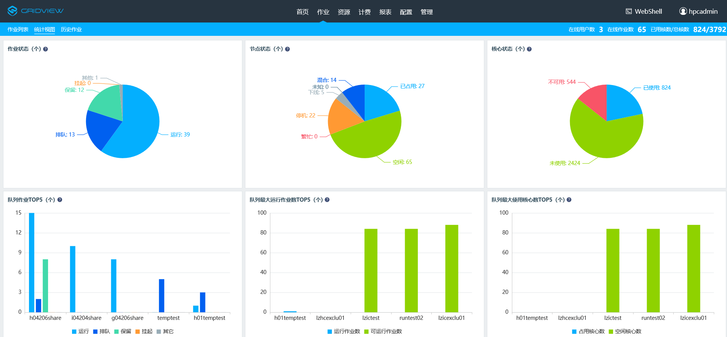Open the WebShell terminal icon
The height and width of the screenshot is (337, 727).
[629, 11]
